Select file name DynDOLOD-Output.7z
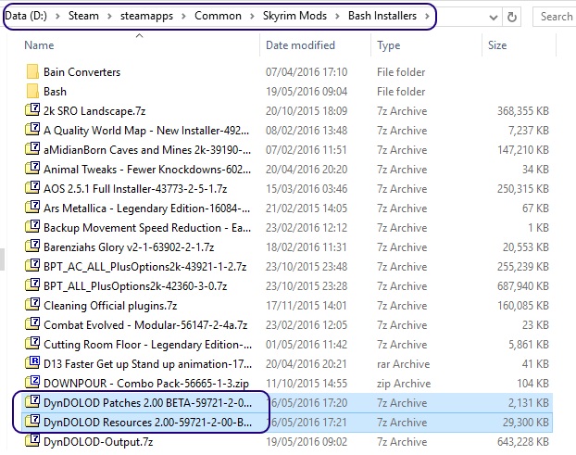 coord(98,442)
